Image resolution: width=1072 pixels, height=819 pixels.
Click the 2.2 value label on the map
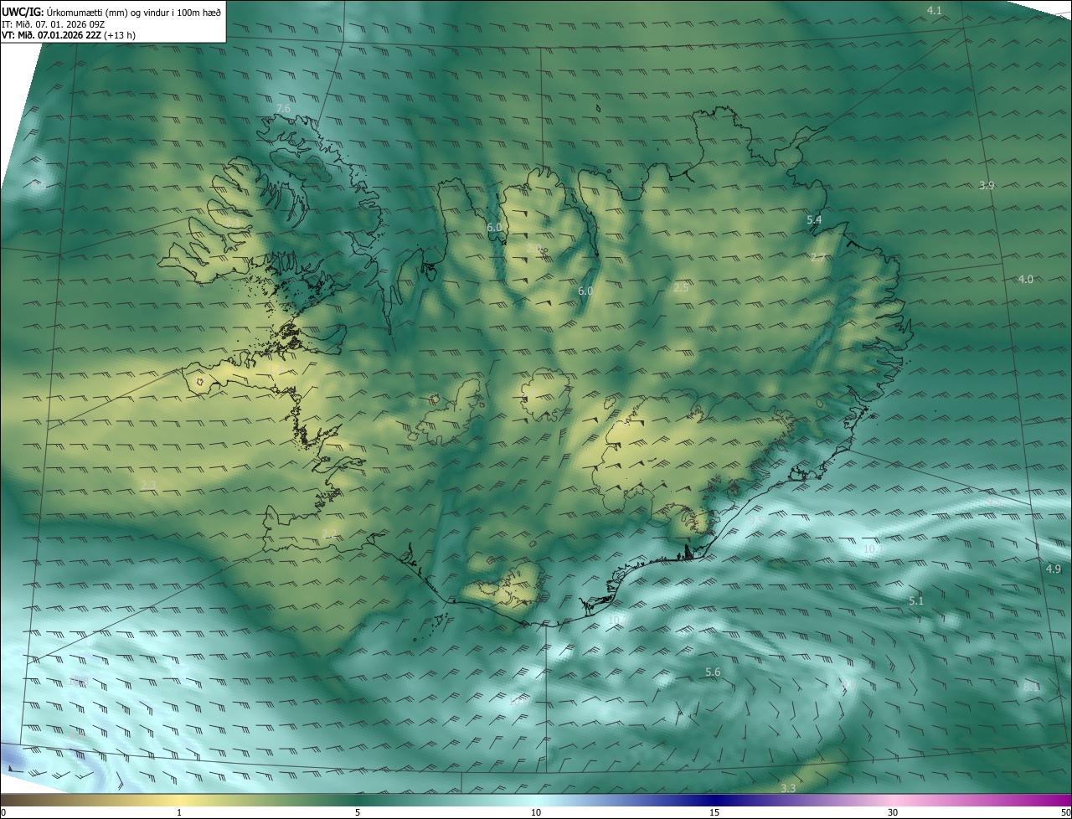329,534
